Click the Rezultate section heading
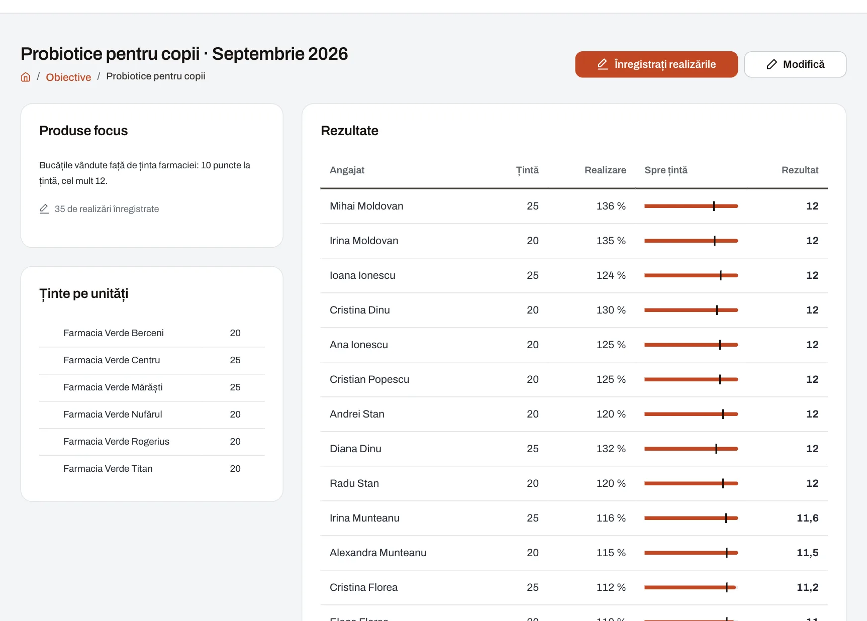 tap(349, 131)
